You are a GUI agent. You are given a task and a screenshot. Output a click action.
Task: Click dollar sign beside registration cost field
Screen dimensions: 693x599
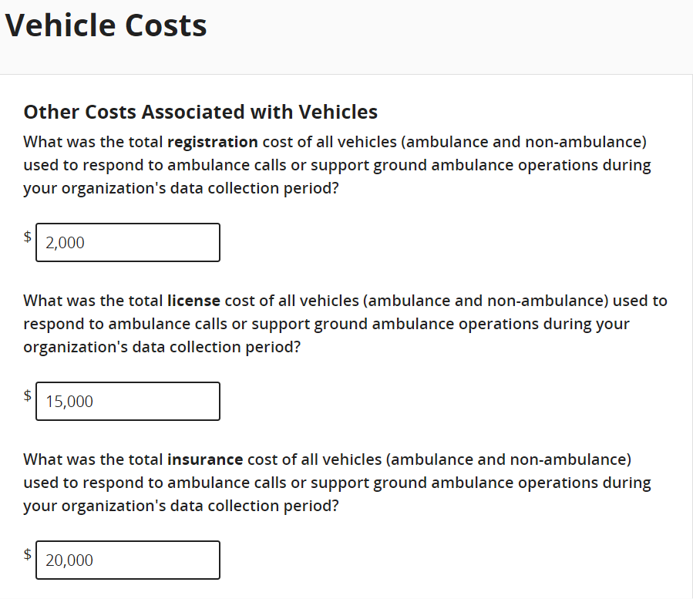[28, 237]
